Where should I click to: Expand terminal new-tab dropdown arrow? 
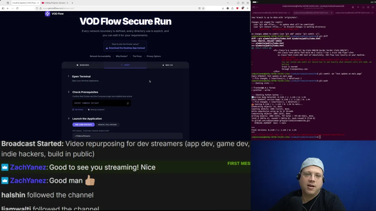(257, 7)
